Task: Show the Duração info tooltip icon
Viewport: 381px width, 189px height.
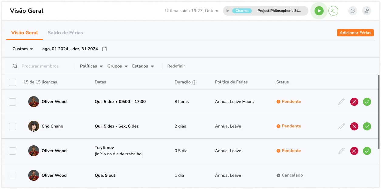Action: (x=195, y=82)
